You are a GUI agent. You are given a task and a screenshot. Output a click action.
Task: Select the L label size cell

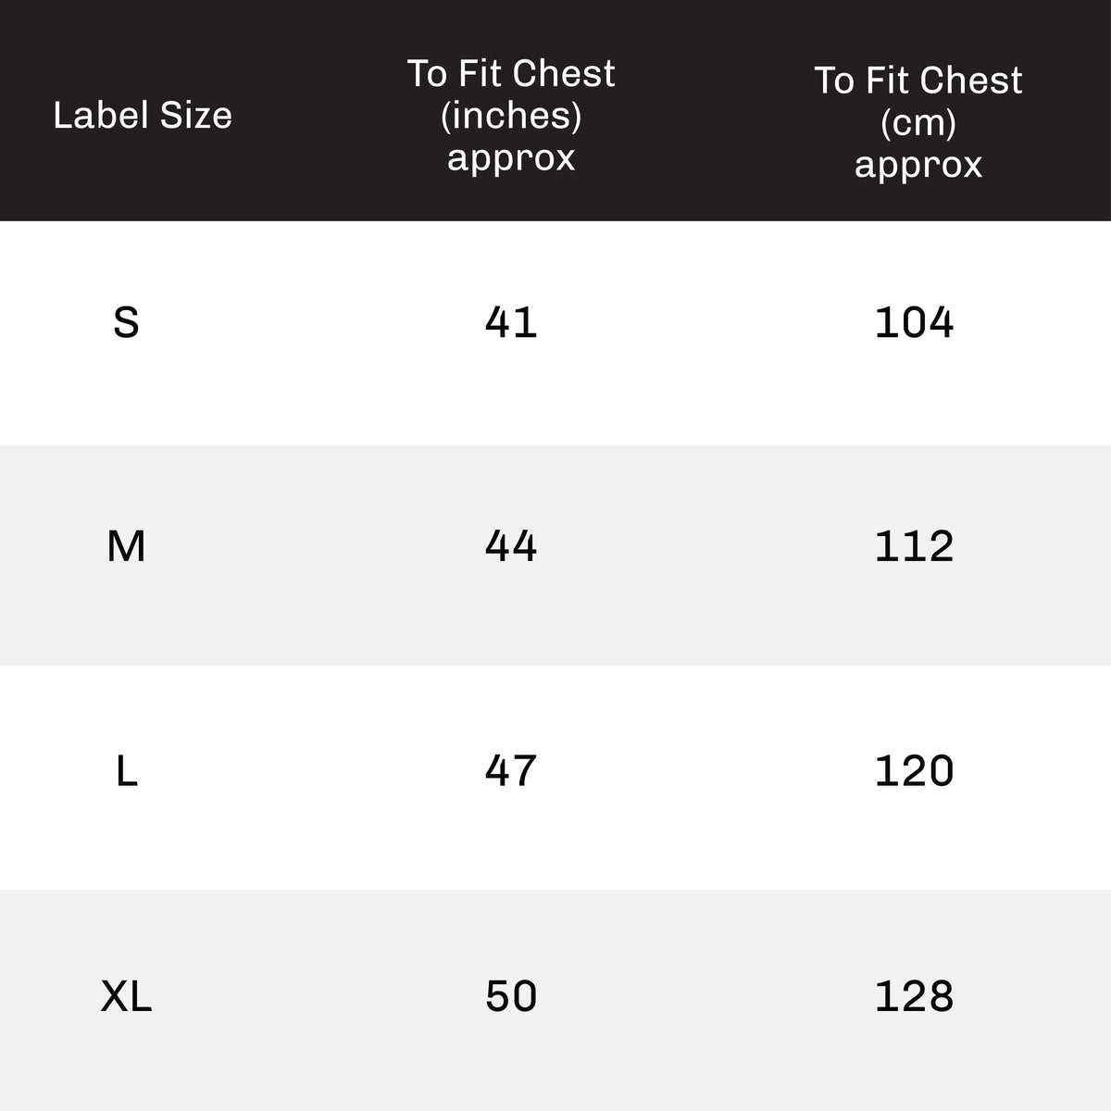(x=126, y=771)
